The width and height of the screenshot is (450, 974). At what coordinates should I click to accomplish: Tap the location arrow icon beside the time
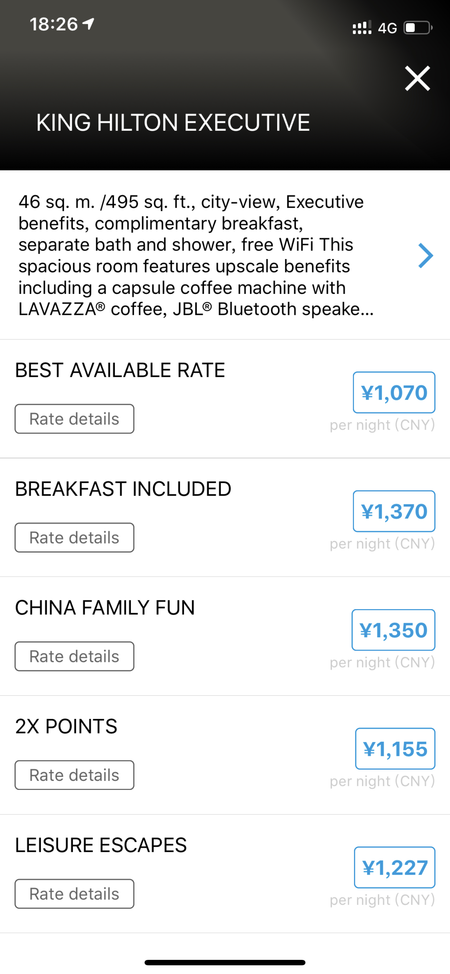click(88, 24)
